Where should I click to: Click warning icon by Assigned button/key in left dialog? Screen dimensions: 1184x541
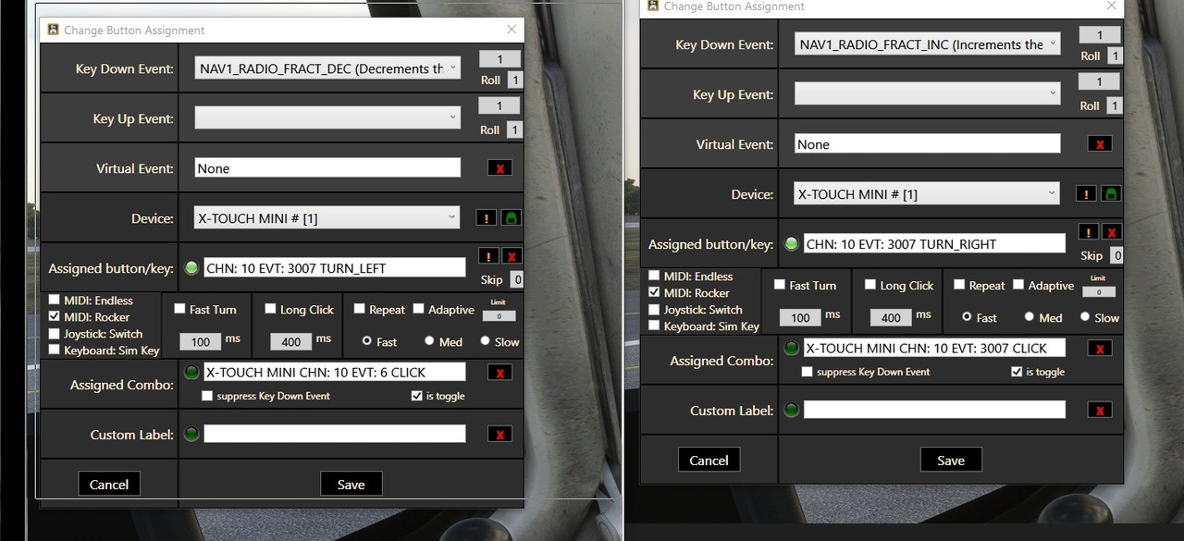coord(487,256)
